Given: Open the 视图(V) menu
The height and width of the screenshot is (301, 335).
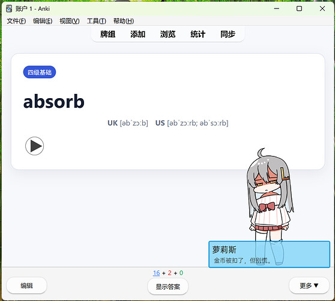Looking at the screenshot, I should 70,21.
